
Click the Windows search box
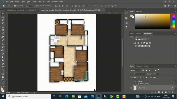(28, 97)
